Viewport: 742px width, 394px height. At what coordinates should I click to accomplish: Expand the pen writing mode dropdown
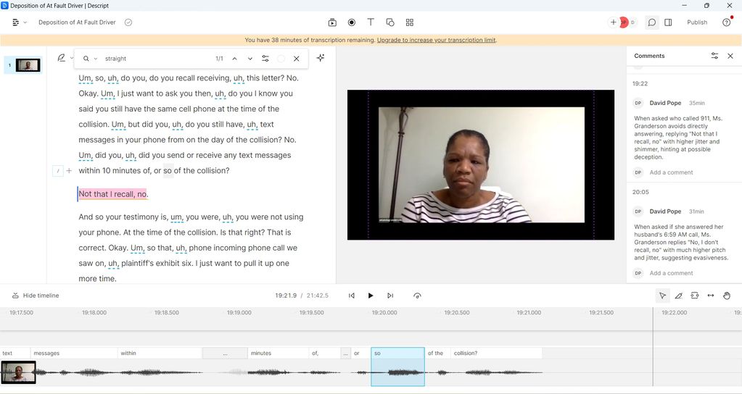65,58
